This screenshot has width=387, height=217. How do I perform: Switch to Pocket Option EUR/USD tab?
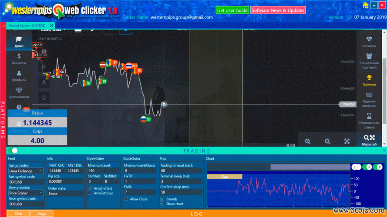(27, 26)
